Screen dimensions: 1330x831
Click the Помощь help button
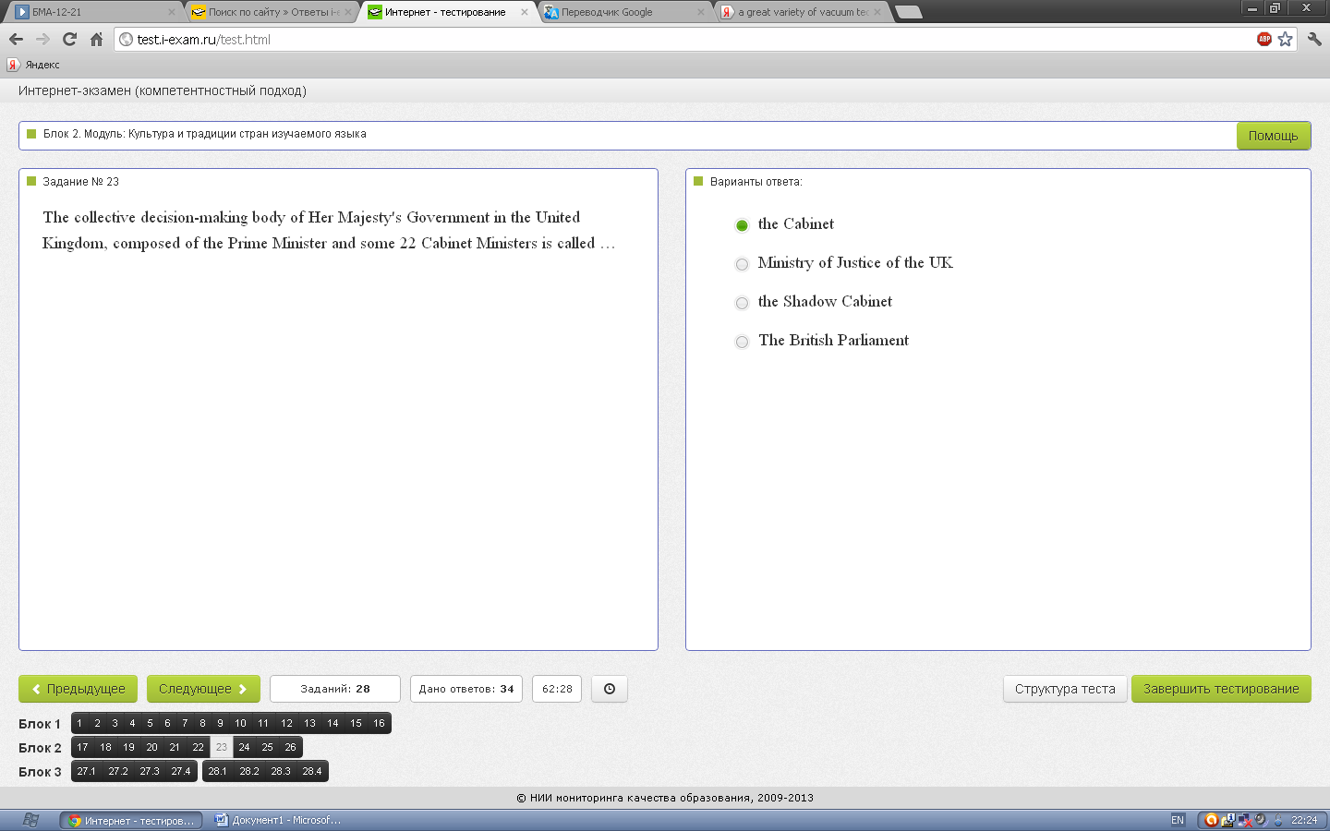tap(1273, 136)
